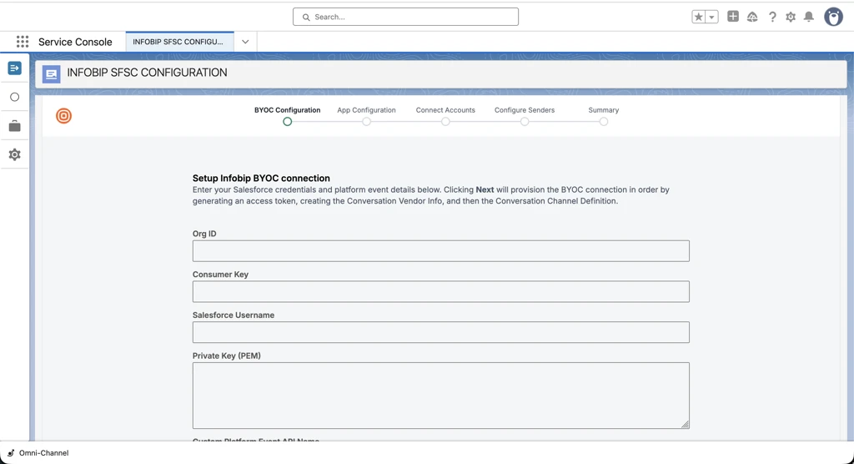Open the user profile avatar
The image size is (854, 464).
click(x=833, y=17)
